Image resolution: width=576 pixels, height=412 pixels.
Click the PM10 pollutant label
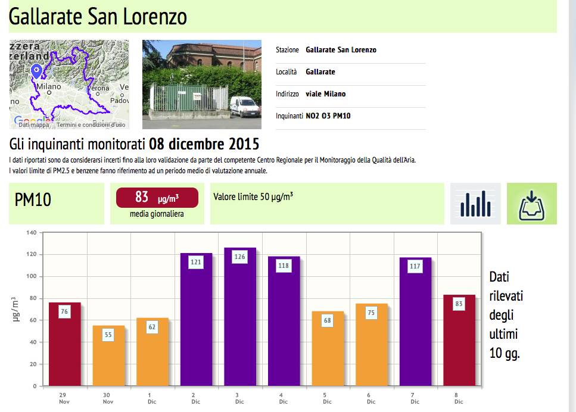pos(33,201)
